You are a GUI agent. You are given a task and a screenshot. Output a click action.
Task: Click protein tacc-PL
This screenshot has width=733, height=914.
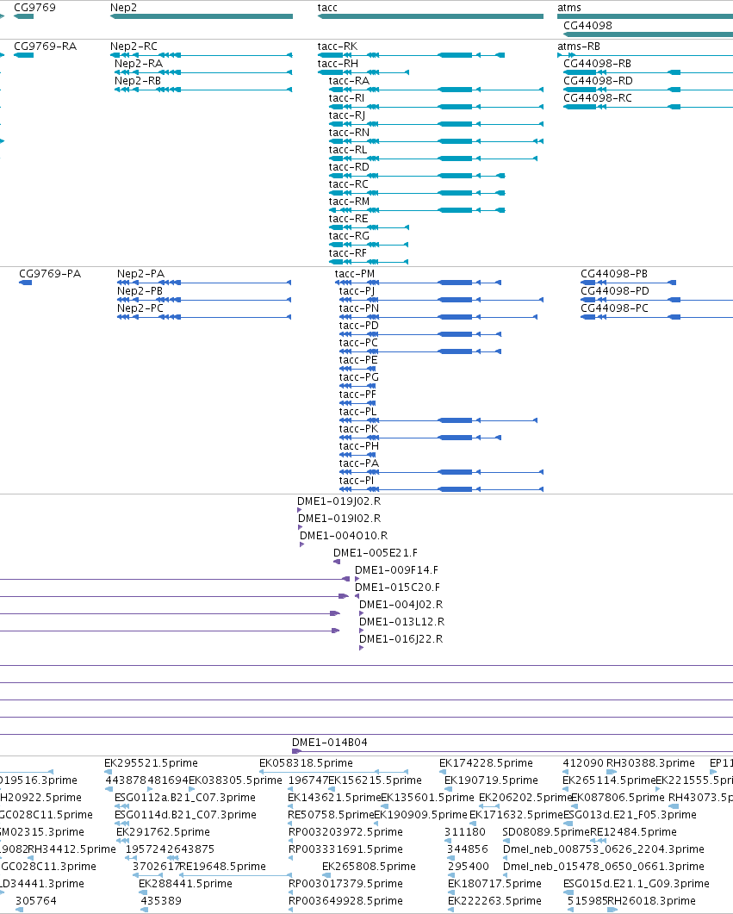pos(357,412)
